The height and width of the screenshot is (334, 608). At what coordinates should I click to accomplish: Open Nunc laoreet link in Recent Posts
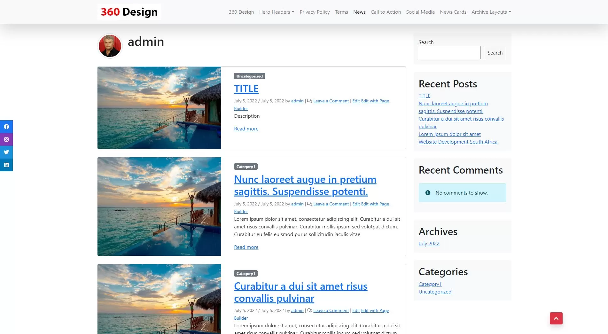453,107
